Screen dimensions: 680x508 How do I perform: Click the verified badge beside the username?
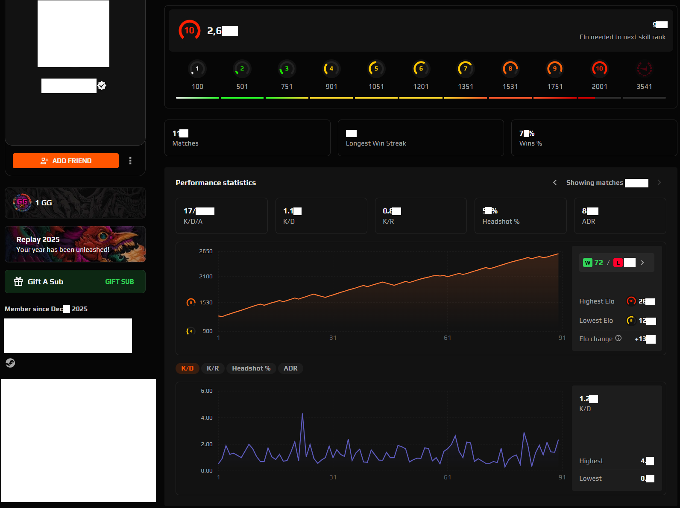tap(102, 85)
